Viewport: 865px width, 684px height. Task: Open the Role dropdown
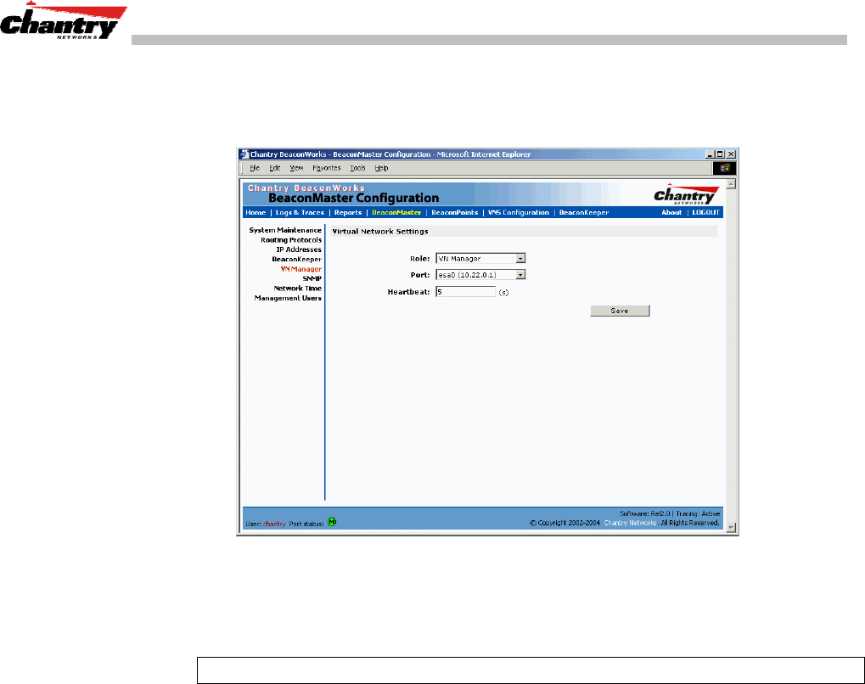click(480, 258)
